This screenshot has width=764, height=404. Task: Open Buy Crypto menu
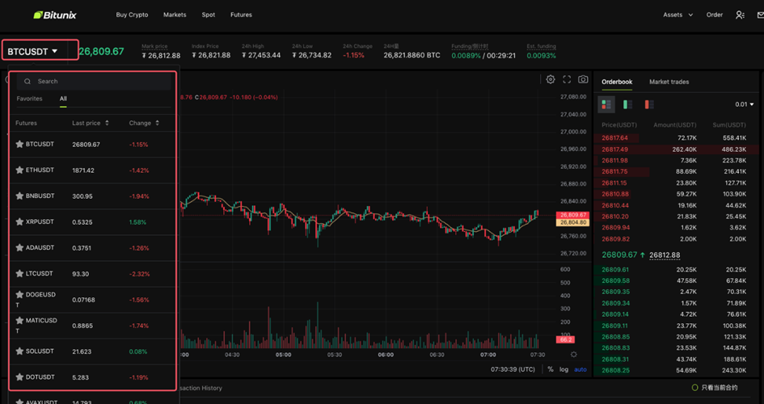coord(132,15)
